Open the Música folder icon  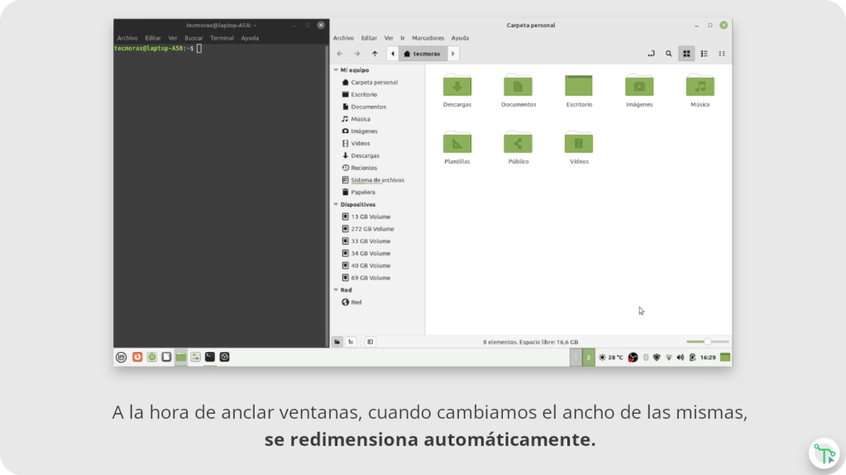point(700,86)
